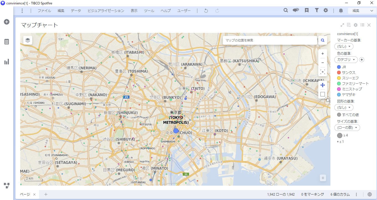Open the status bar three-dot menu

[x=356, y=194]
